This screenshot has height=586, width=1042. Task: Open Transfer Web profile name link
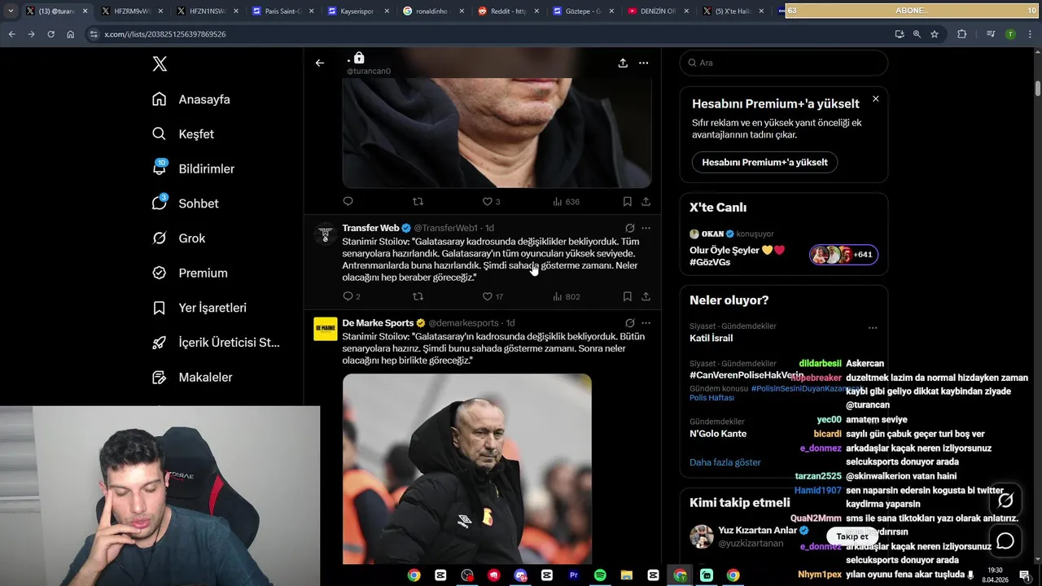(x=370, y=228)
